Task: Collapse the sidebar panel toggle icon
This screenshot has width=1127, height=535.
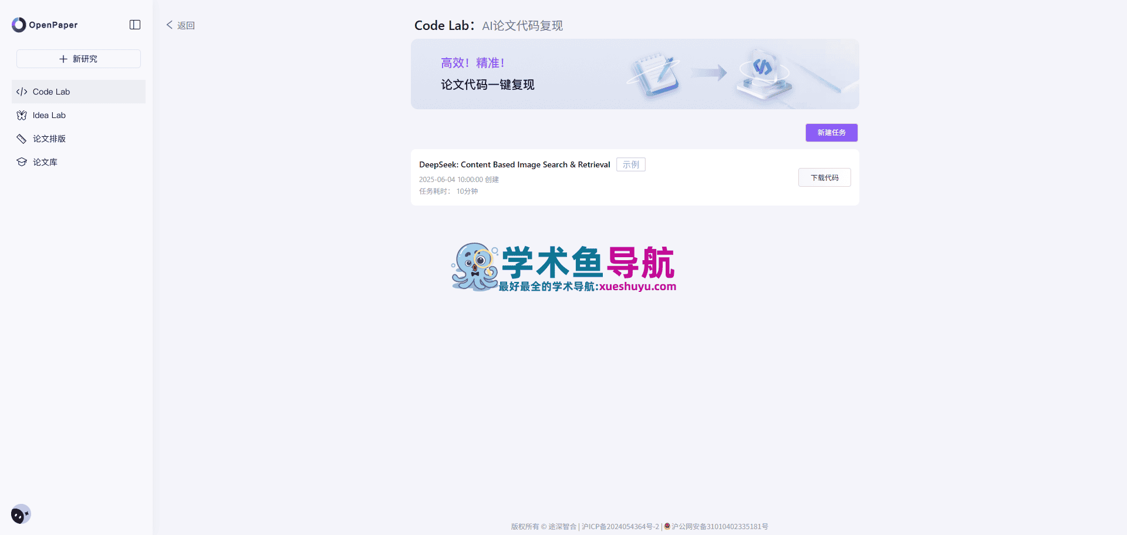Action: coord(135,25)
